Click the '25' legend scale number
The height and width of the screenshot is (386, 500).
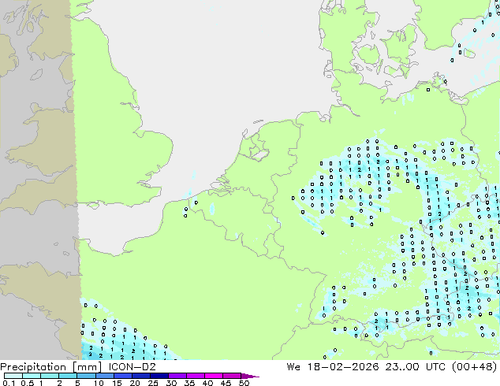(x=153, y=383)
